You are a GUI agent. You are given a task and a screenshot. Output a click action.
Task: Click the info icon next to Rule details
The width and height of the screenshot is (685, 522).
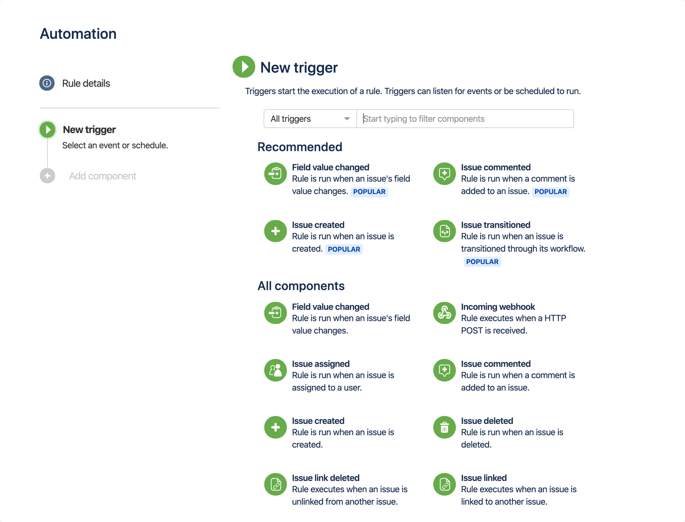tap(46, 83)
